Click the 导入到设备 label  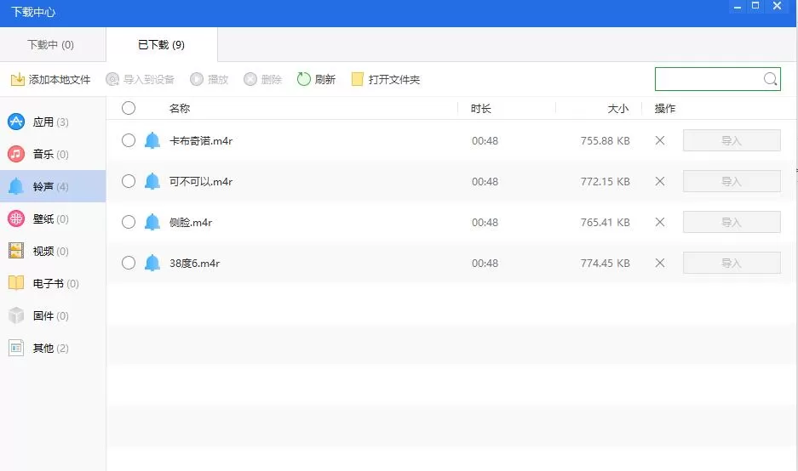click(149, 79)
